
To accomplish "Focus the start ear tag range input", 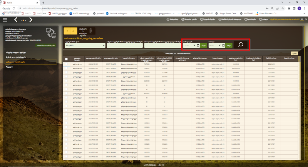I will (x=125, y=45).
